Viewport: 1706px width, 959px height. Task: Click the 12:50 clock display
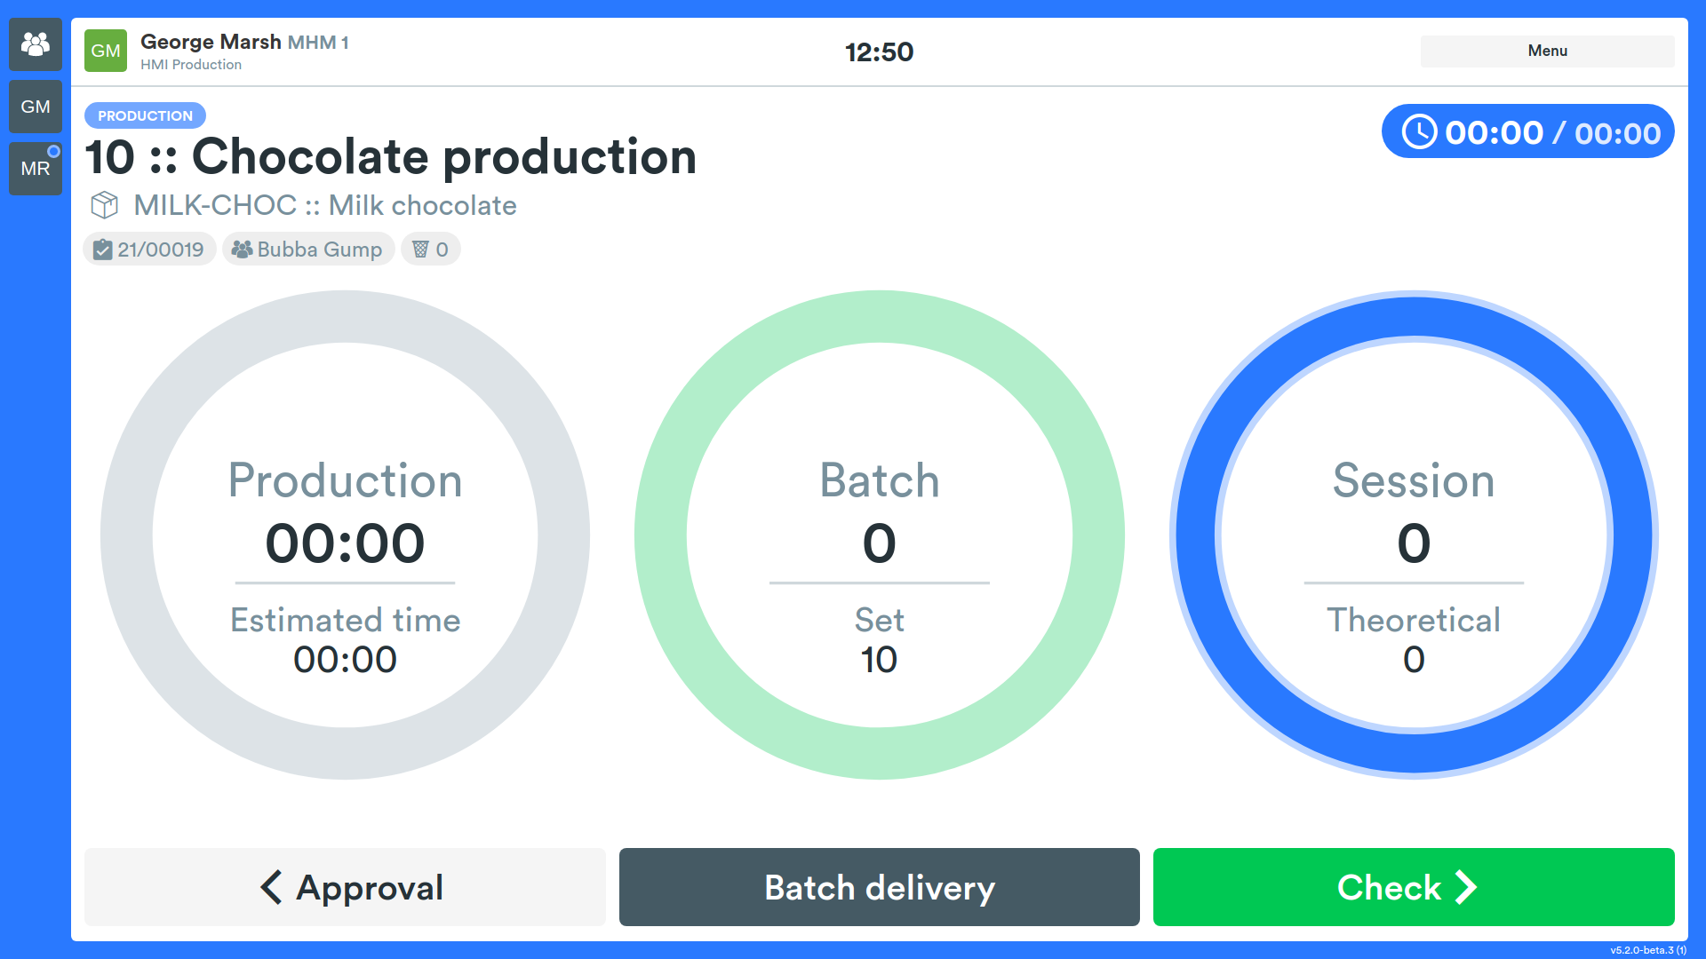(879, 52)
